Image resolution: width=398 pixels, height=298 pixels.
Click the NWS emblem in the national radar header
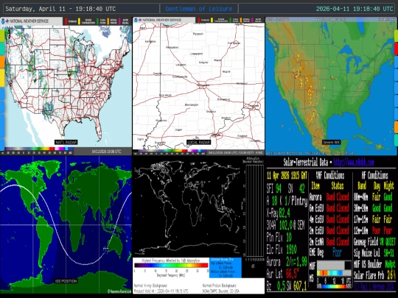point(7,21)
